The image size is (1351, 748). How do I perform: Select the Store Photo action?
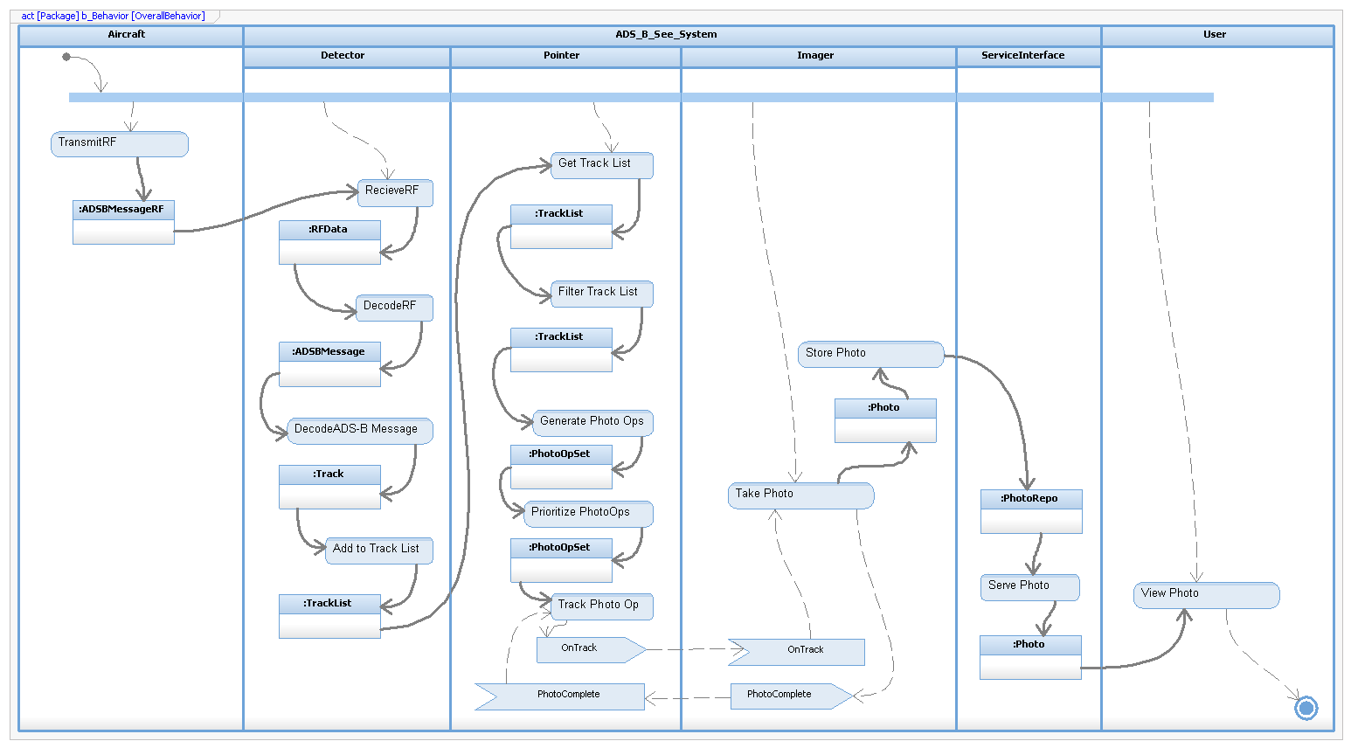(x=869, y=355)
